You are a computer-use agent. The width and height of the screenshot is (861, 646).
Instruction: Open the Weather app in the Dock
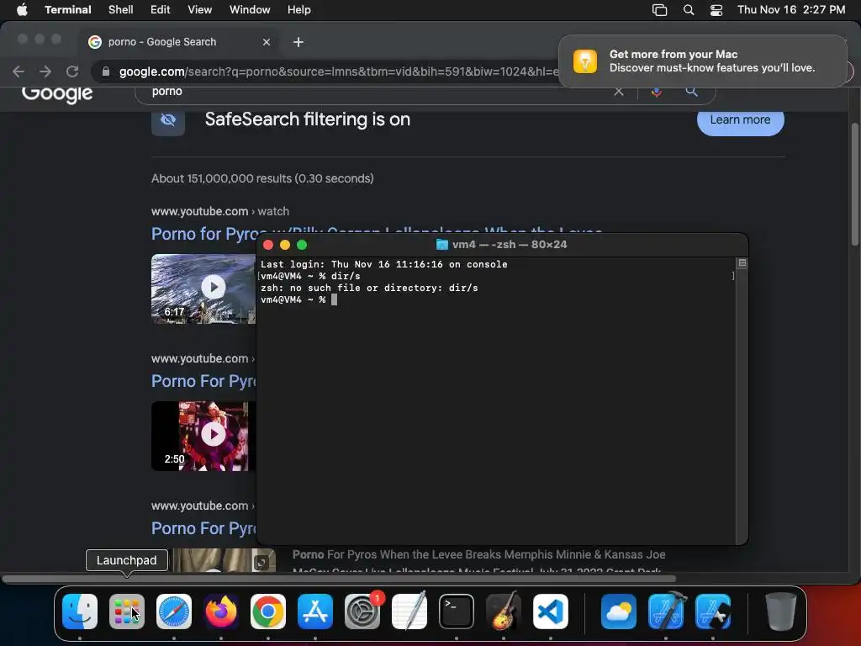click(x=619, y=612)
